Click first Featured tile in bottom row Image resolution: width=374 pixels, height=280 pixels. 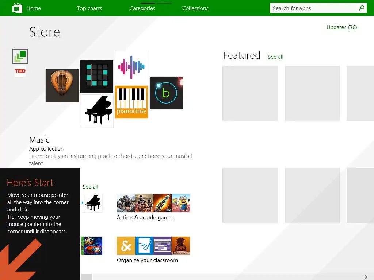250,195
